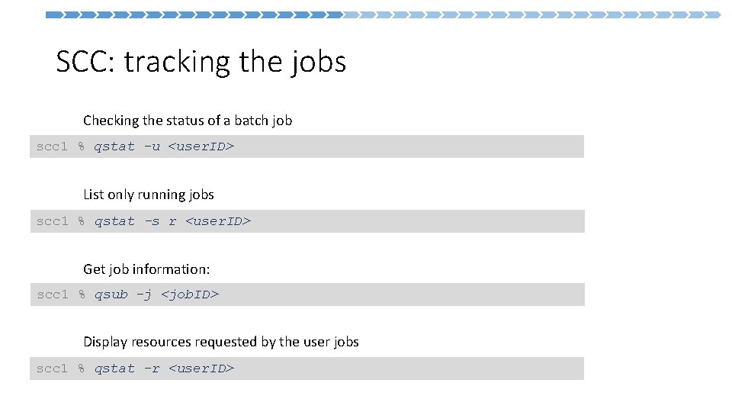Click "<userID>" in the running jobs command
The width and height of the screenshot is (732, 412).
point(218,221)
